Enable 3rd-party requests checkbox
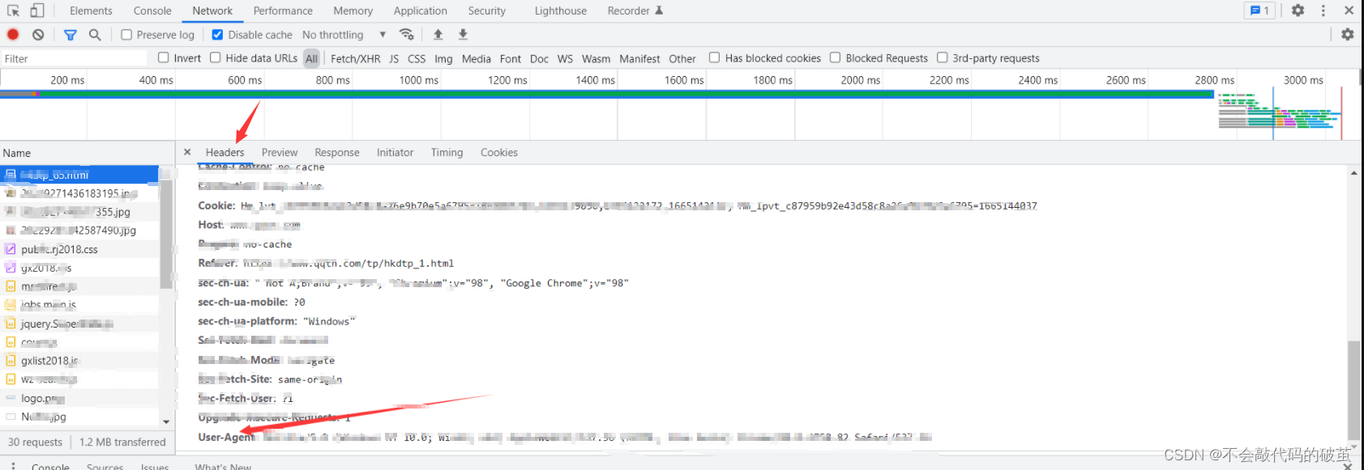Image resolution: width=1364 pixels, height=470 pixels. (x=943, y=57)
